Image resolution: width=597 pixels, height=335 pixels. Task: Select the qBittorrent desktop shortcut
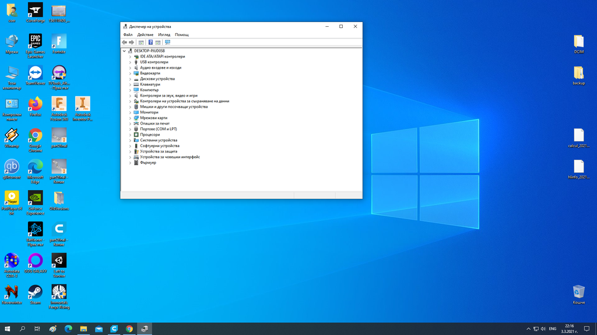[x=12, y=167]
